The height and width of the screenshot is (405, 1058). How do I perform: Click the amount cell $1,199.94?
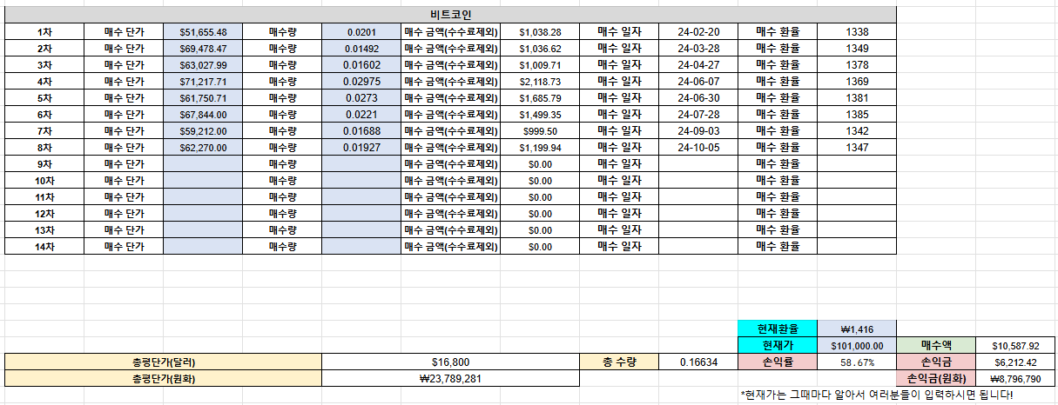[x=540, y=148]
